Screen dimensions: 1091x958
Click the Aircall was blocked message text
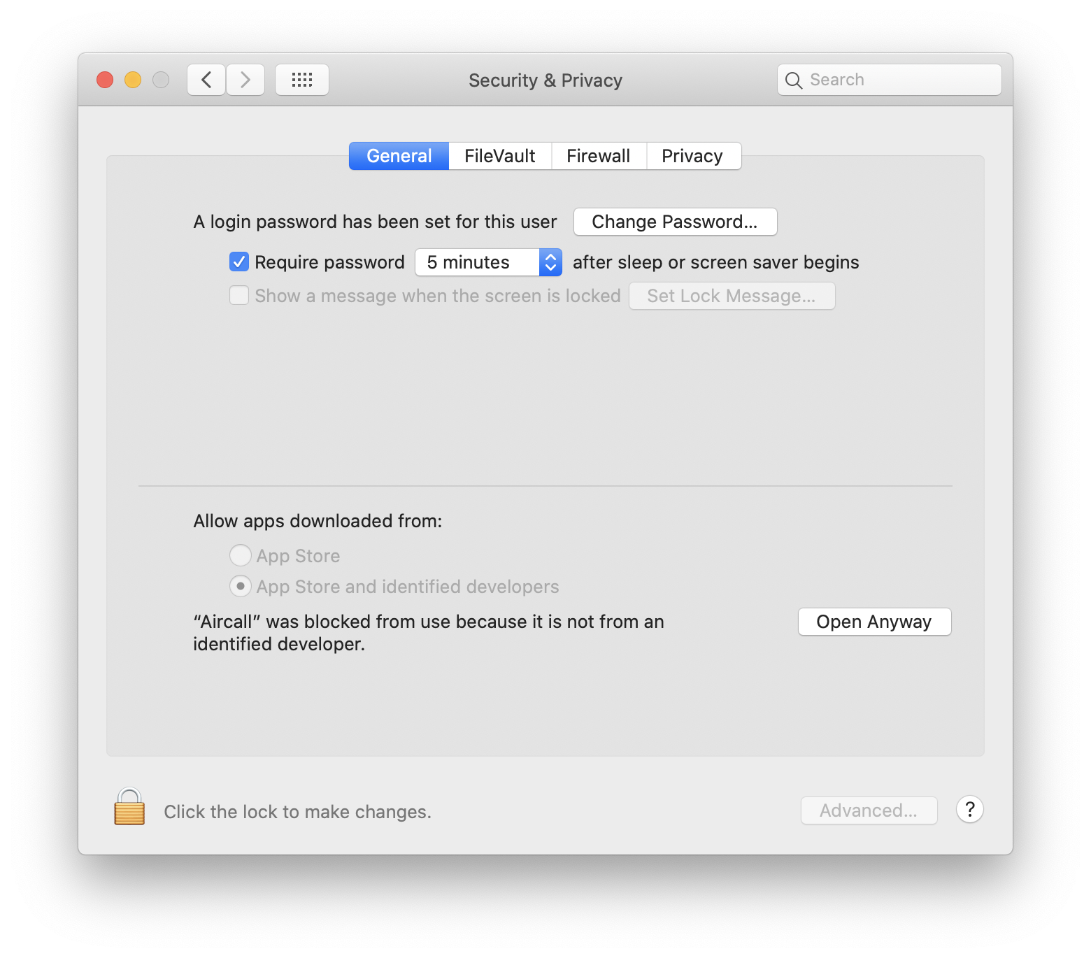(429, 633)
